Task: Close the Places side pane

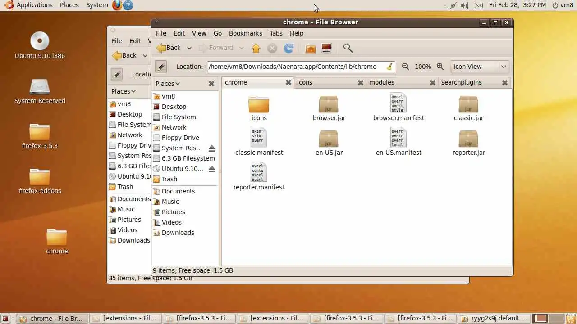Action: pos(211,84)
